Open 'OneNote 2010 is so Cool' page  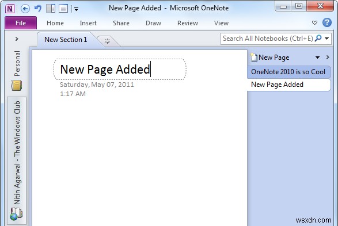288,72
